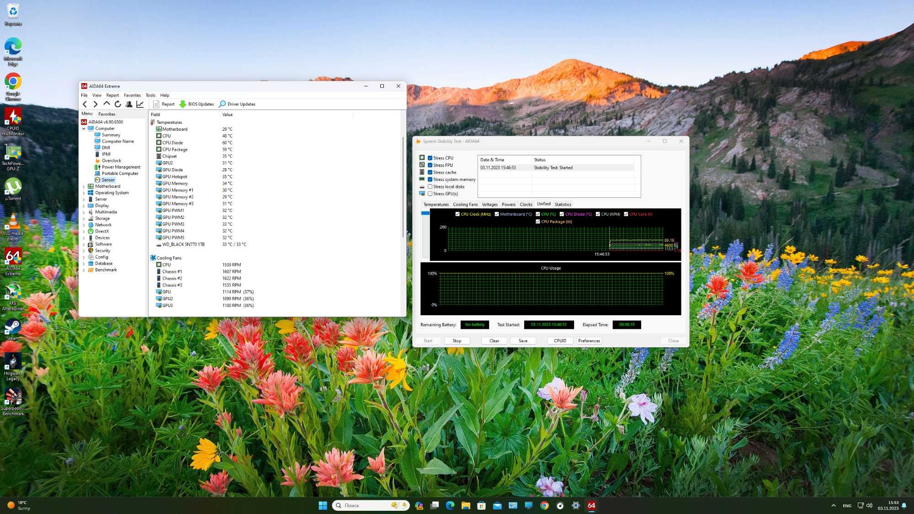Select the AIDA64 Extreme desktop shortcut

coord(13,262)
